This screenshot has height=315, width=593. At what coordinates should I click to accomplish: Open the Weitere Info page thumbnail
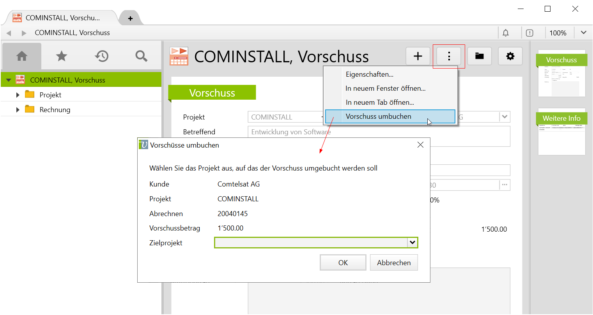point(561,132)
